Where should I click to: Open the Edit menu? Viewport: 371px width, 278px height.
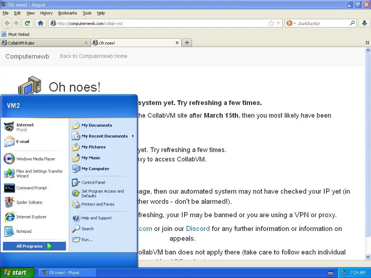(x=17, y=13)
